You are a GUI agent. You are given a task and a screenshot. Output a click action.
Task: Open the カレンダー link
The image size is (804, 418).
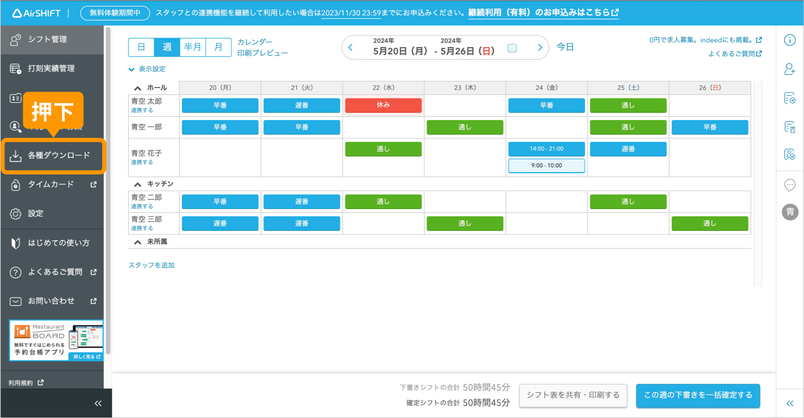pos(255,42)
